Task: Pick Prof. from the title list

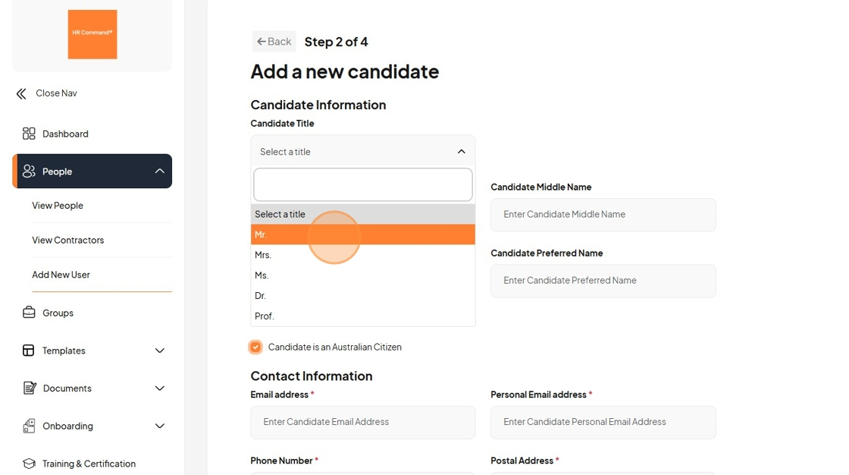Action: click(363, 316)
